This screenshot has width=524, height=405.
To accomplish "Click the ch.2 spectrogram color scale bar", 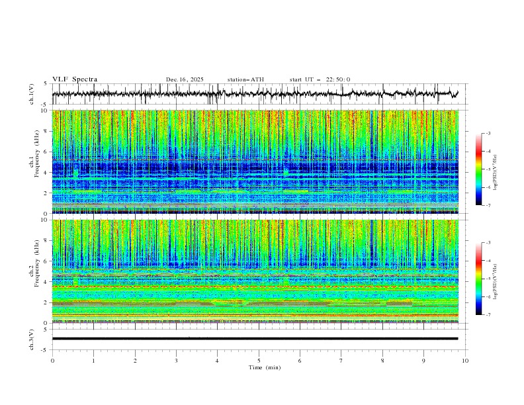I will 478,279.
